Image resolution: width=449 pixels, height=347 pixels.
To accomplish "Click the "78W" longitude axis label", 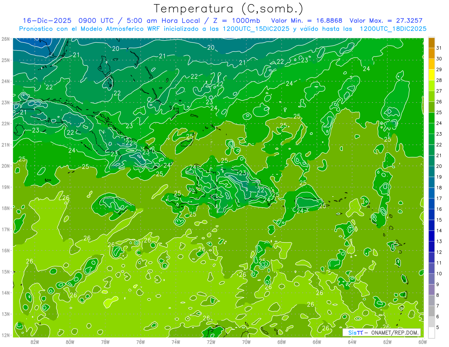I will [x=105, y=342].
